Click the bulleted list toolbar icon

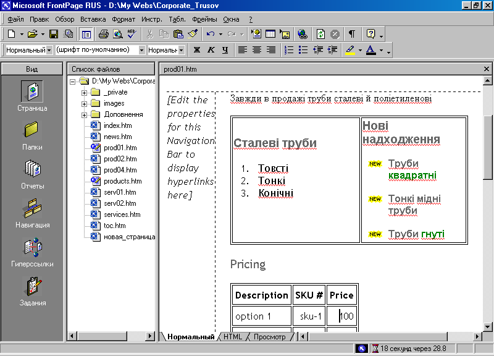click(x=303, y=50)
